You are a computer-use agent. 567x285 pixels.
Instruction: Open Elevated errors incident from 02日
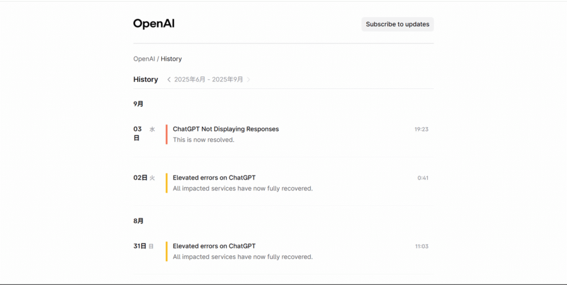[x=214, y=178]
